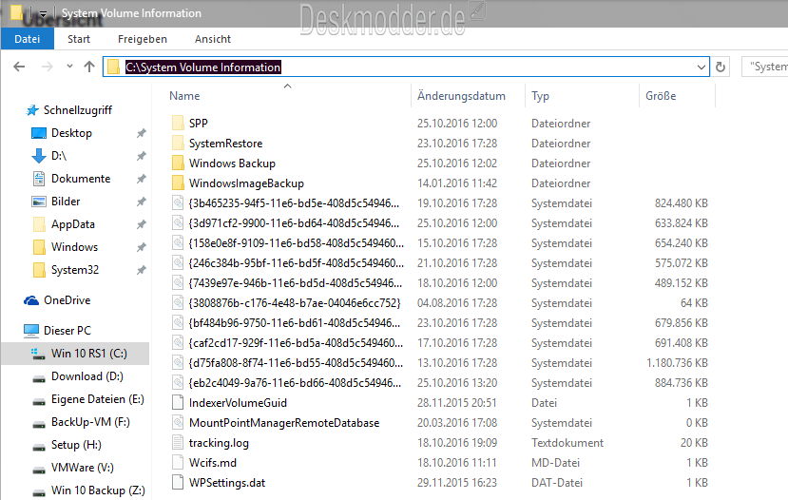
Task: Click the Back navigation arrow
Action: [19, 67]
